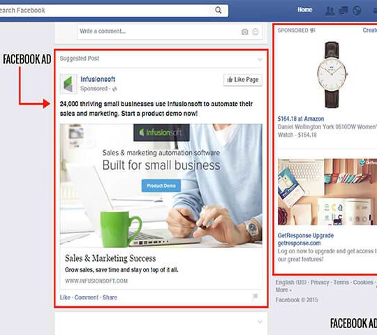Click the Product Demo button in the ad
Image resolution: width=377 pixels, height=335 pixels.
(161, 186)
